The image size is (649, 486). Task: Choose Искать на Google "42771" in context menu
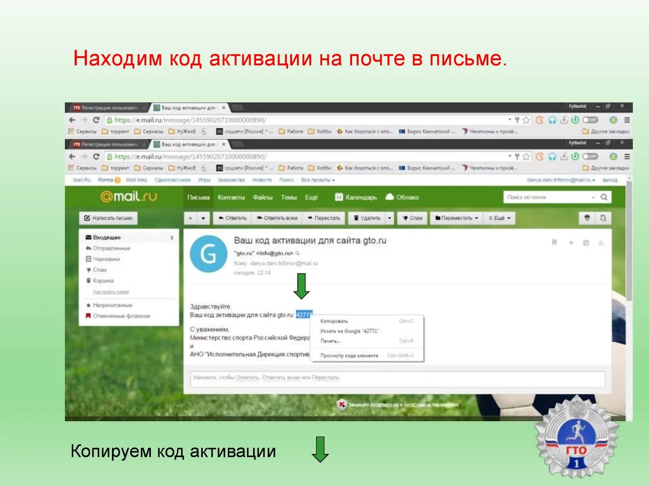pos(367,331)
